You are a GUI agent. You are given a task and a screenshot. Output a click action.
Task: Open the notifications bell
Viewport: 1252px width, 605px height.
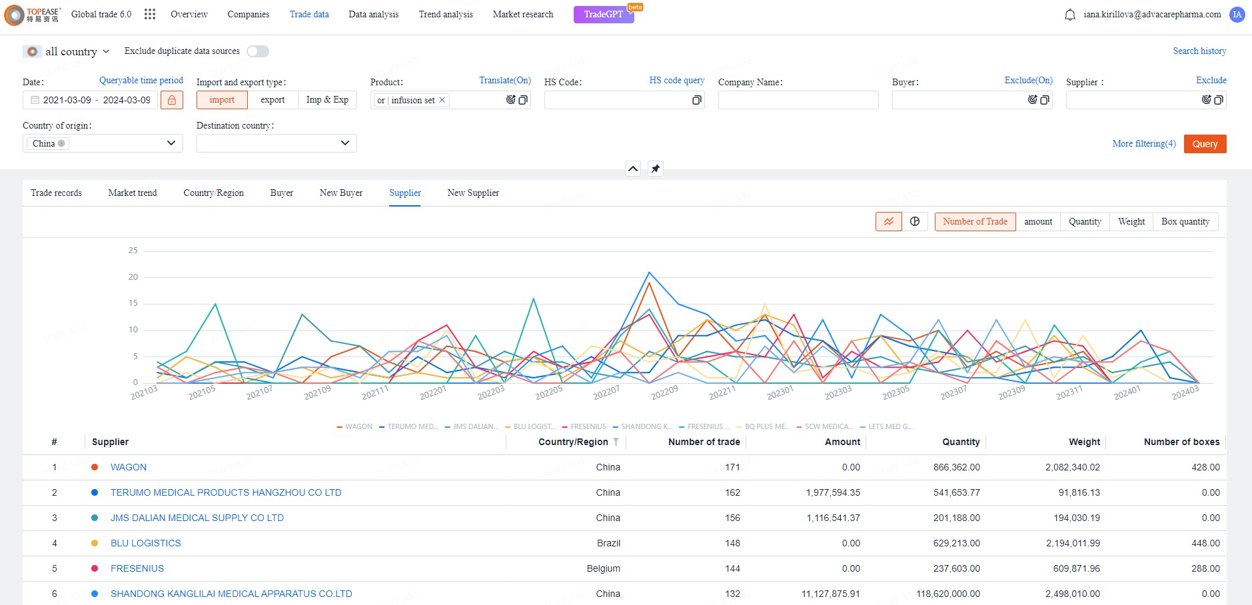pyautogui.click(x=1070, y=15)
